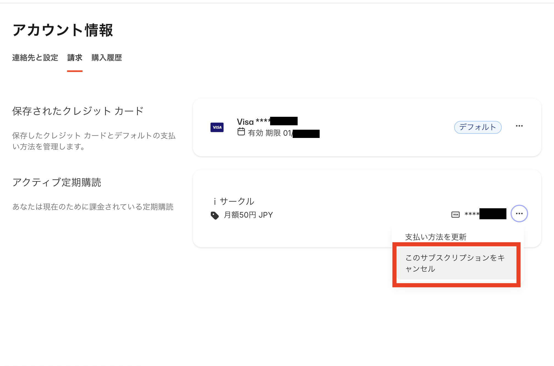The image size is (554, 366).
Task: Click the Visa logo icon on the saved card
Action: tap(217, 127)
